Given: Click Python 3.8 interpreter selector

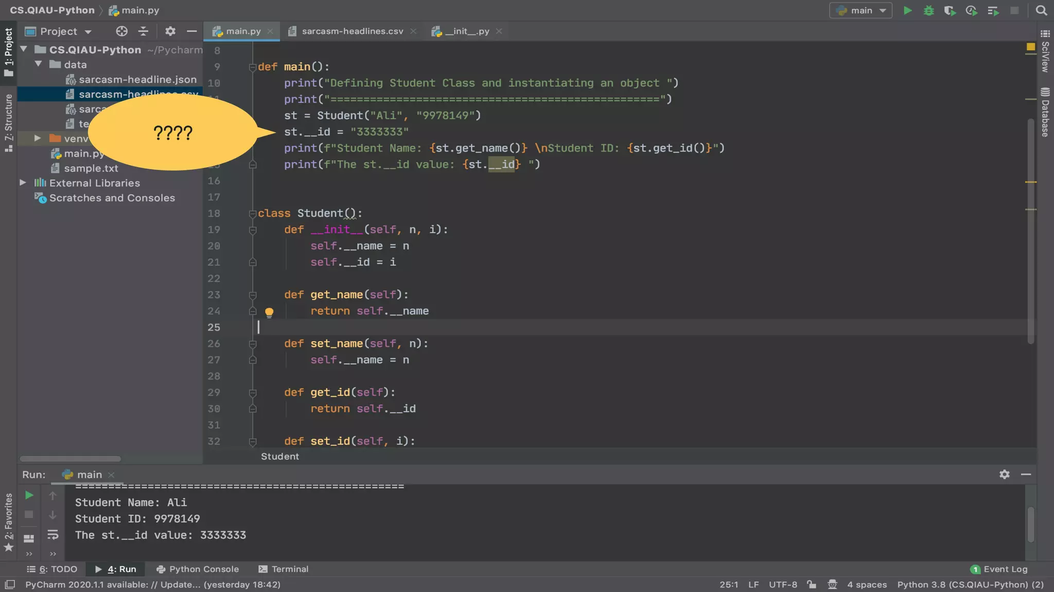Looking at the screenshot, I should 970,584.
